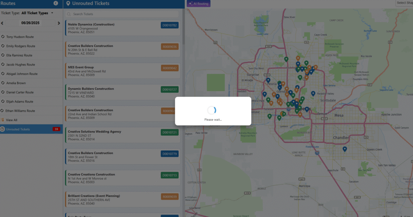413x217 pixels.
Task: Open ticket D0010727 badge
Action: pyautogui.click(x=170, y=89)
